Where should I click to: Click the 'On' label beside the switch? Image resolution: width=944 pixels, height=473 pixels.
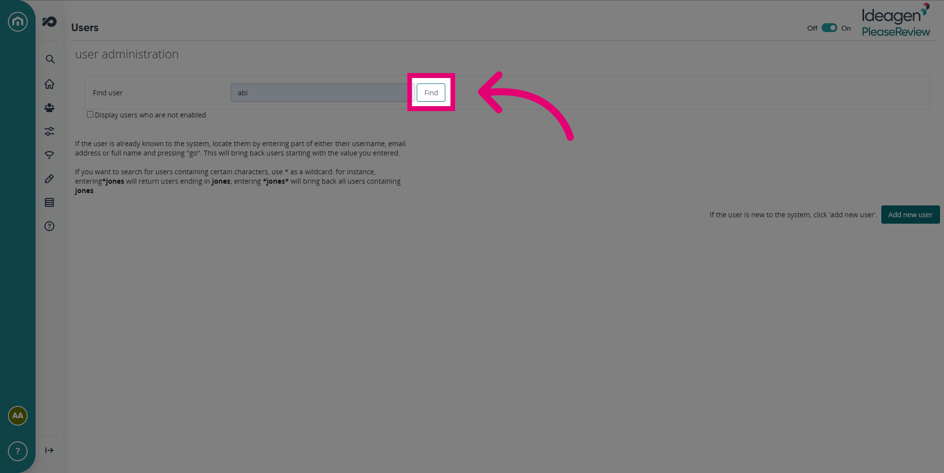point(846,28)
